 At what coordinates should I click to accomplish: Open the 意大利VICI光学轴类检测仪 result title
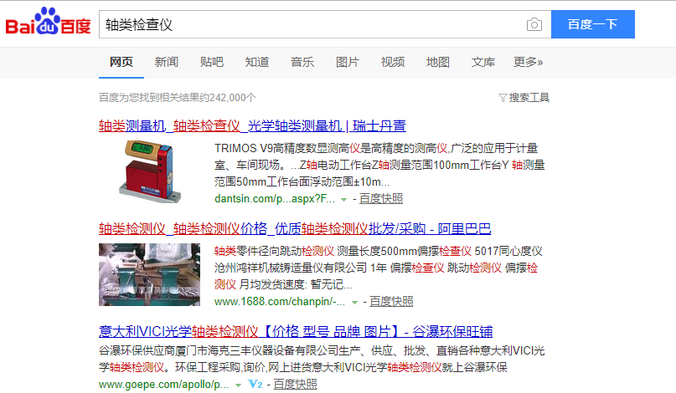click(296, 331)
